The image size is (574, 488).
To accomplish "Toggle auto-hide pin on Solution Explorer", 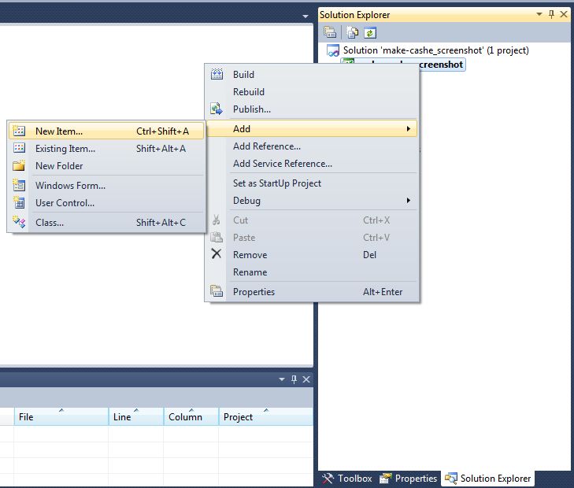I will click(551, 14).
